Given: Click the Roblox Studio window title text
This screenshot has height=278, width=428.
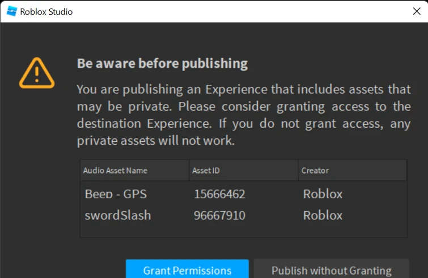Looking at the screenshot, I should 46,11.
